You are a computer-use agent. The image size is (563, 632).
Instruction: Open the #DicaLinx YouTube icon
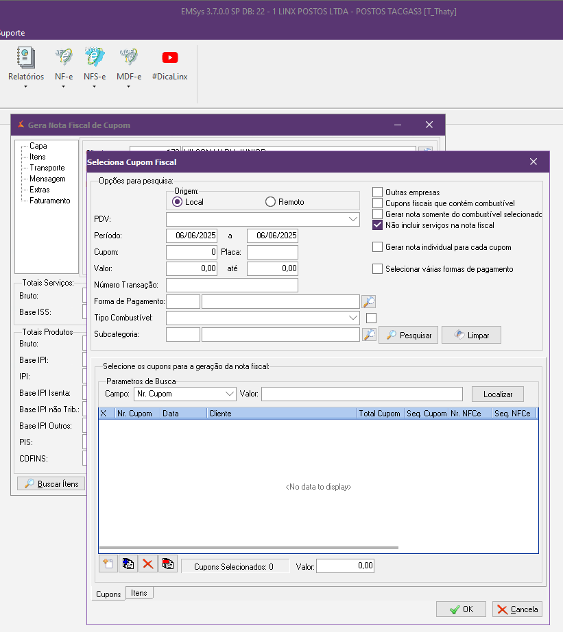point(169,58)
